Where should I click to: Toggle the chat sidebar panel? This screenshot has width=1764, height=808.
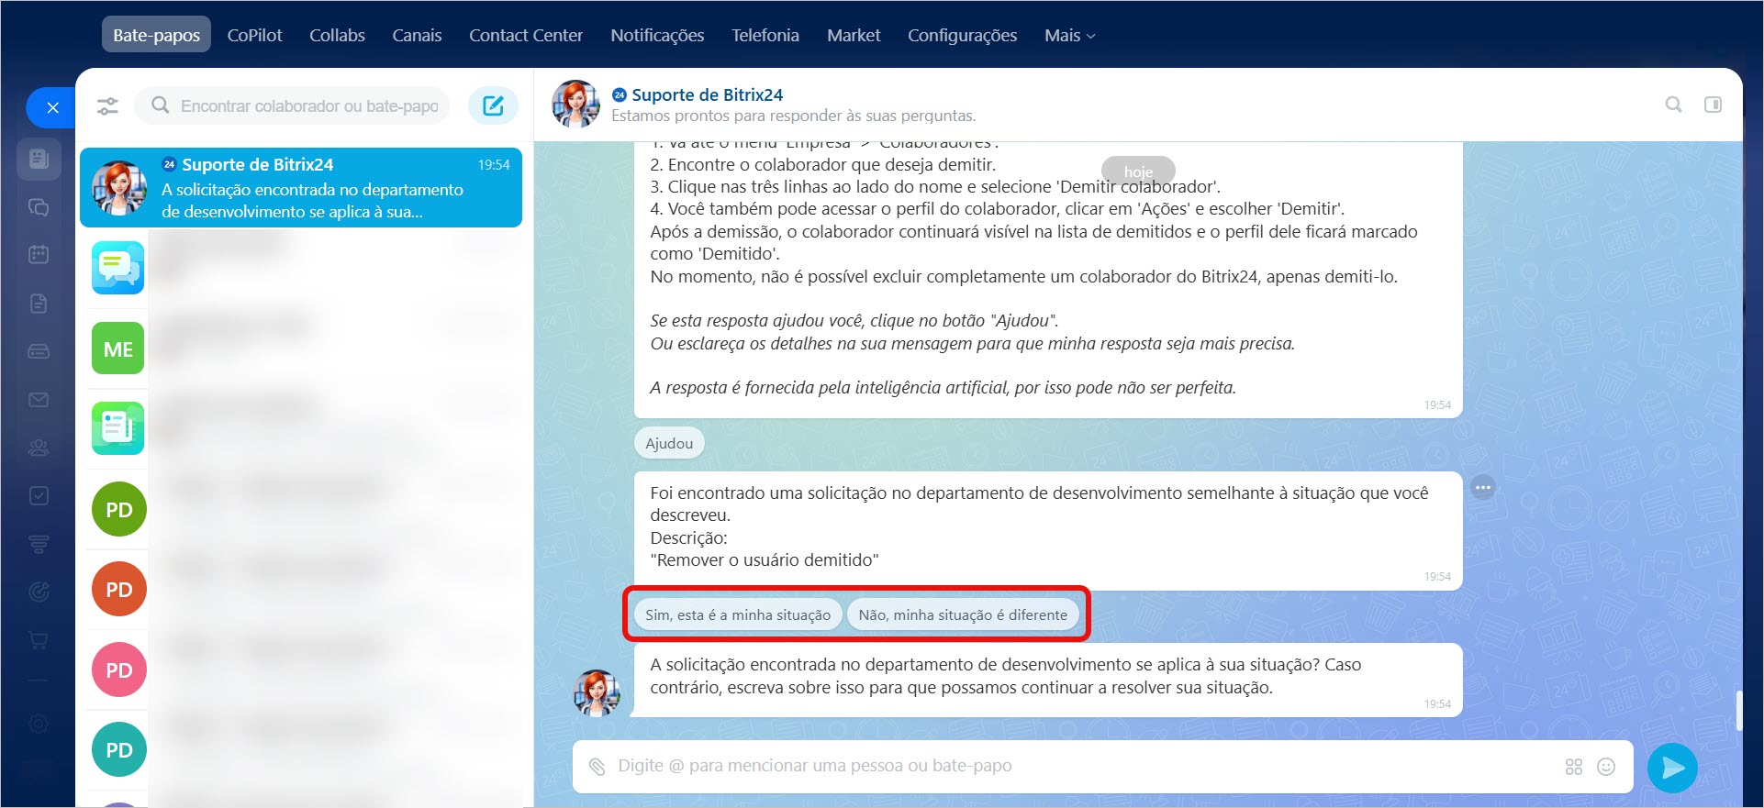coord(1713,105)
